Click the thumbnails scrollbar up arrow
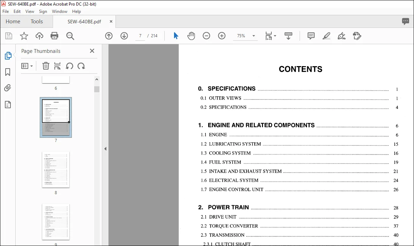This screenshot has height=246, width=414. [x=97, y=79]
